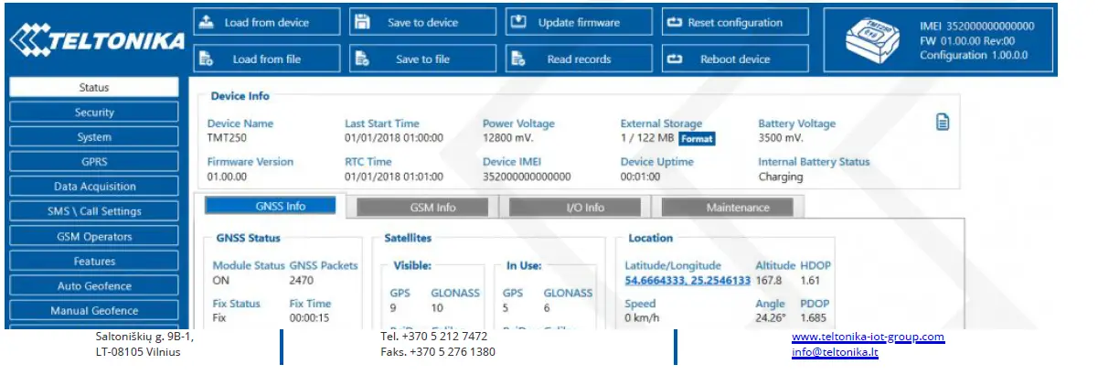Open GSM Operators section
Image resolution: width=1098 pixels, height=375 pixels.
pos(94,237)
